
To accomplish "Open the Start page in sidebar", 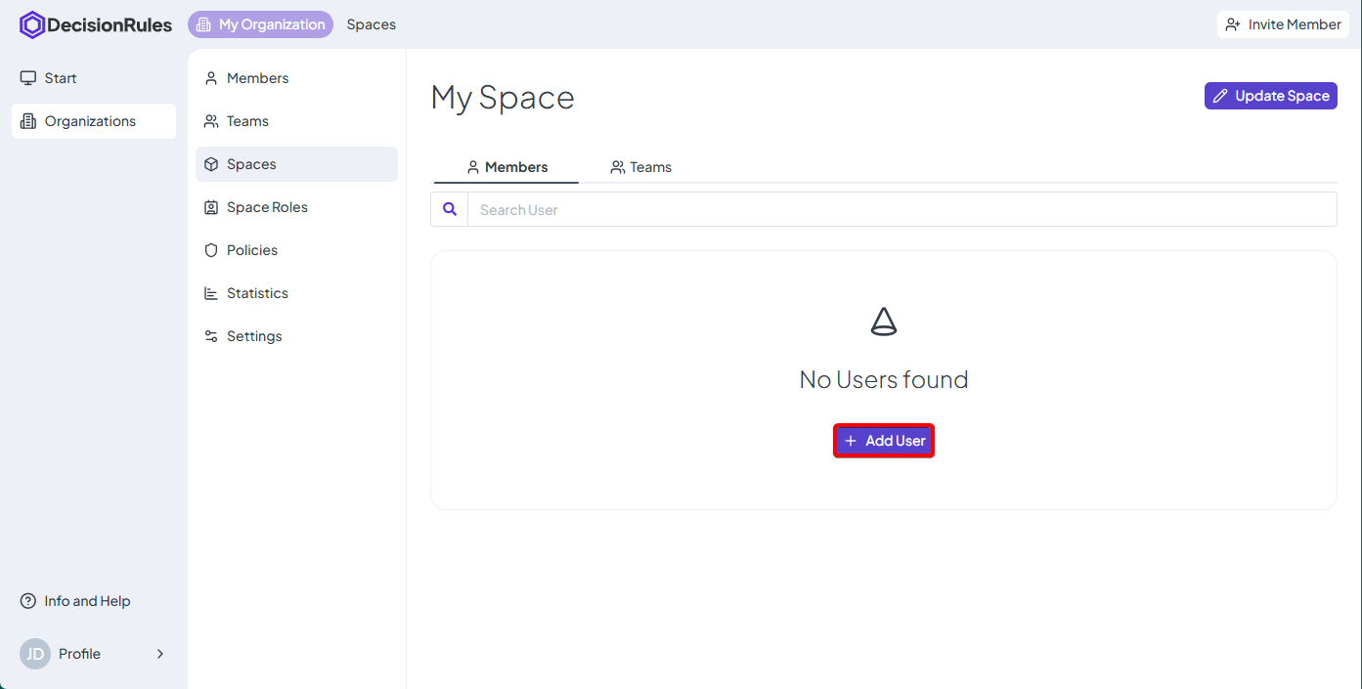I will point(60,78).
